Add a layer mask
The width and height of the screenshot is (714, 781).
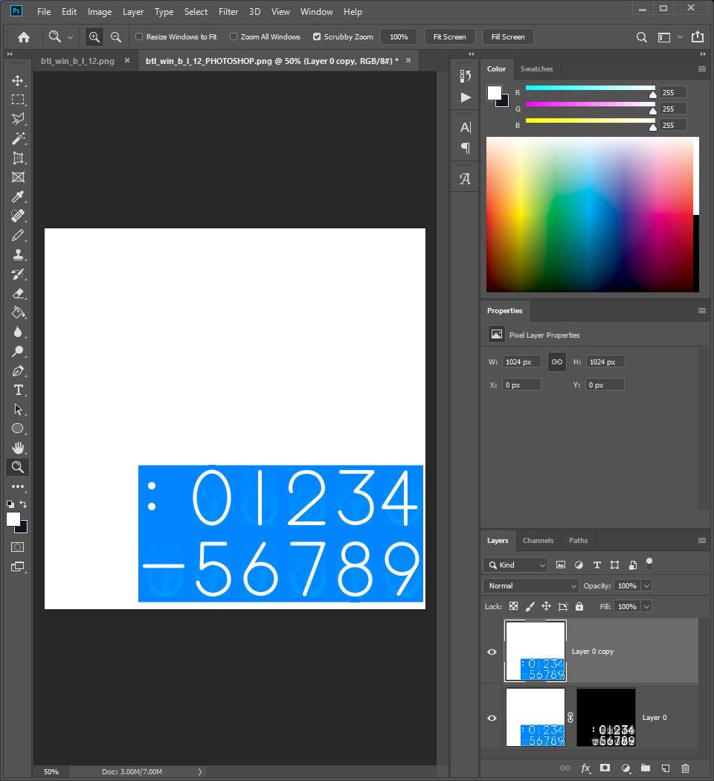click(x=605, y=768)
